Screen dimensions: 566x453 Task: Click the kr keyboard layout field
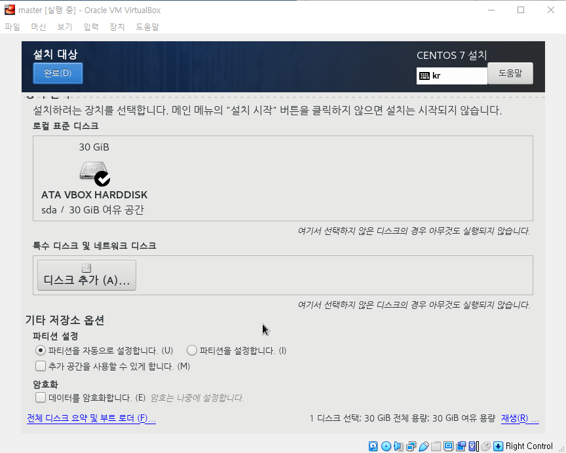click(452, 76)
